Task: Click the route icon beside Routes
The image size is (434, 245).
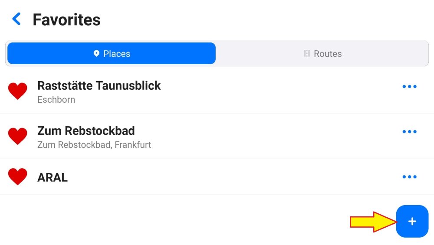Action: pos(307,54)
